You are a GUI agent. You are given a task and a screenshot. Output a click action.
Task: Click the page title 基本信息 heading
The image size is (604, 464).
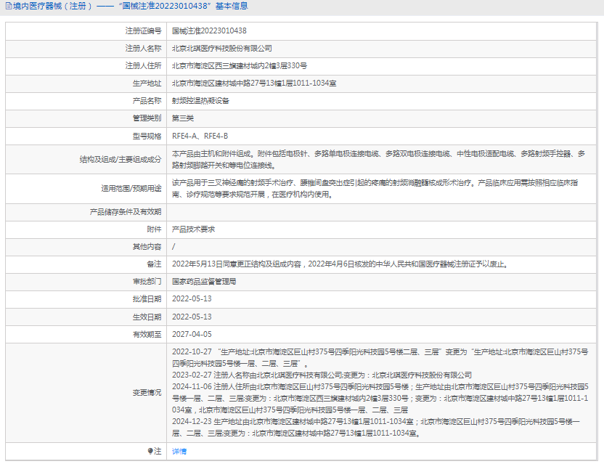click(232, 6)
